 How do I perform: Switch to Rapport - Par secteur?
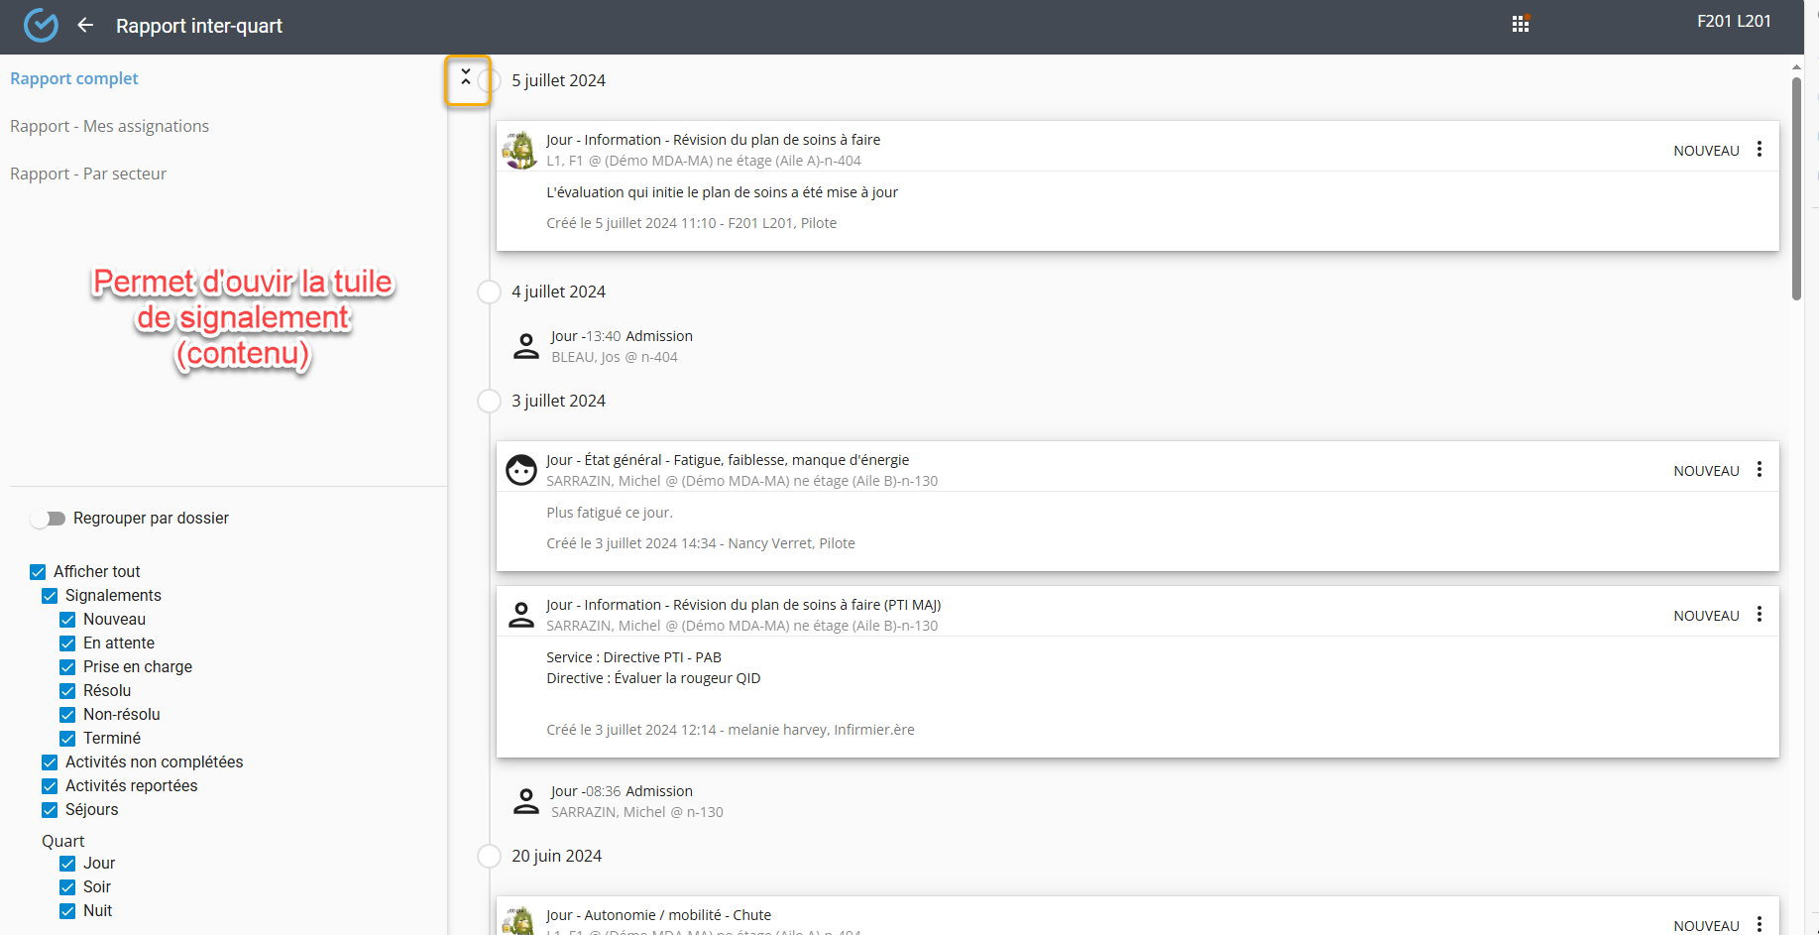tap(88, 174)
